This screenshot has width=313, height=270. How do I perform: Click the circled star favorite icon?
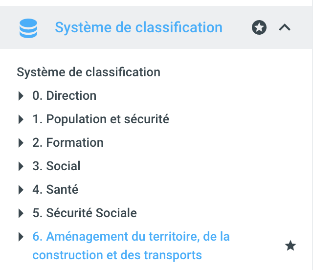pyautogui.click(x=259, y=28)
